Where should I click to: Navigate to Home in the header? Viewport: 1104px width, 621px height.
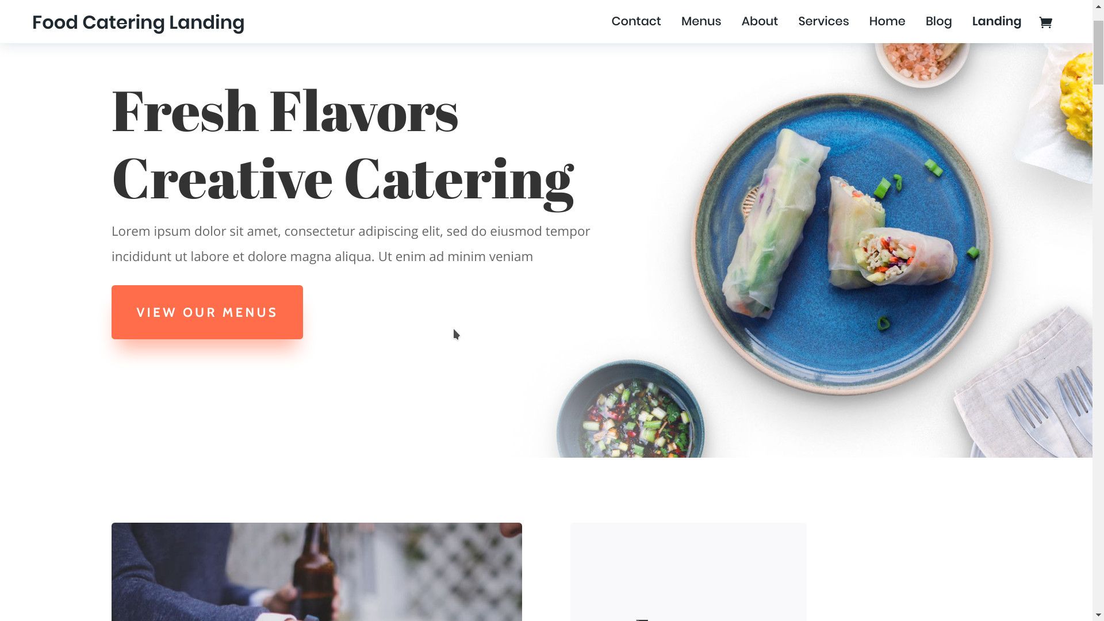pyautogui.click(x=887, y=21)
